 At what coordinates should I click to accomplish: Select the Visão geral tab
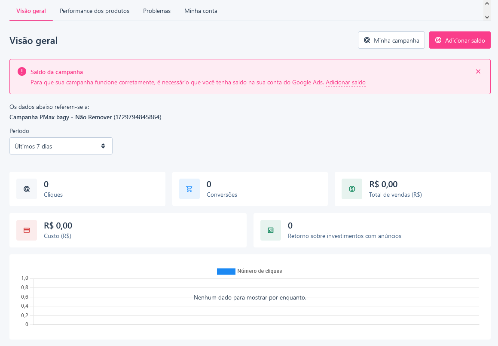coord(31,11)
